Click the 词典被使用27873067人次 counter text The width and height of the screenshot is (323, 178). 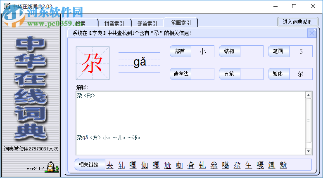click(x=31, y=149)
